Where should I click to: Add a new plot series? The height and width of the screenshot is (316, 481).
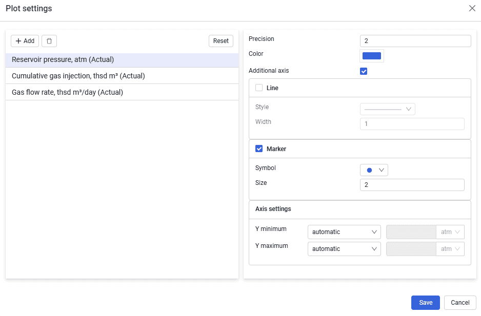(25, 41)
